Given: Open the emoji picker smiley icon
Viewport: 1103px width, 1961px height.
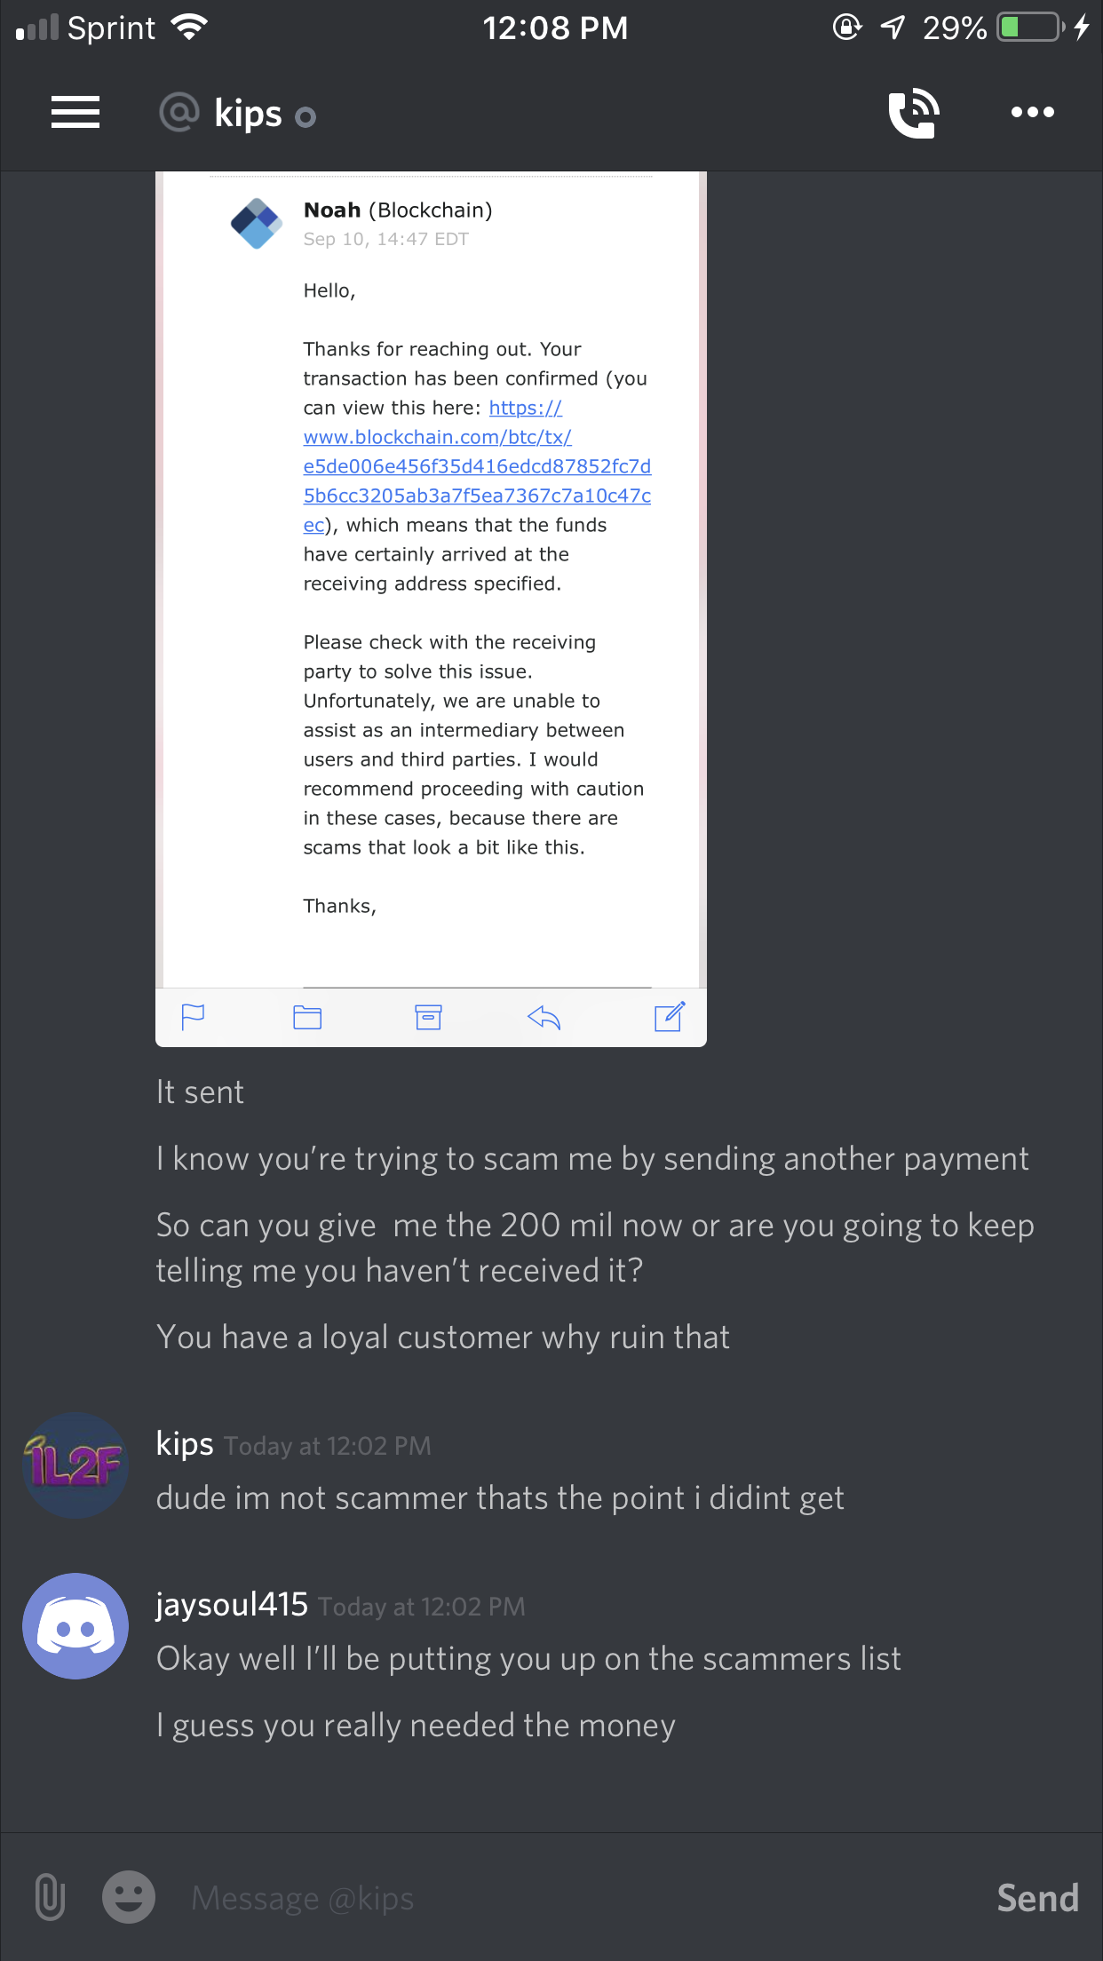Looking at the screenshot, I should [129, 1897].
